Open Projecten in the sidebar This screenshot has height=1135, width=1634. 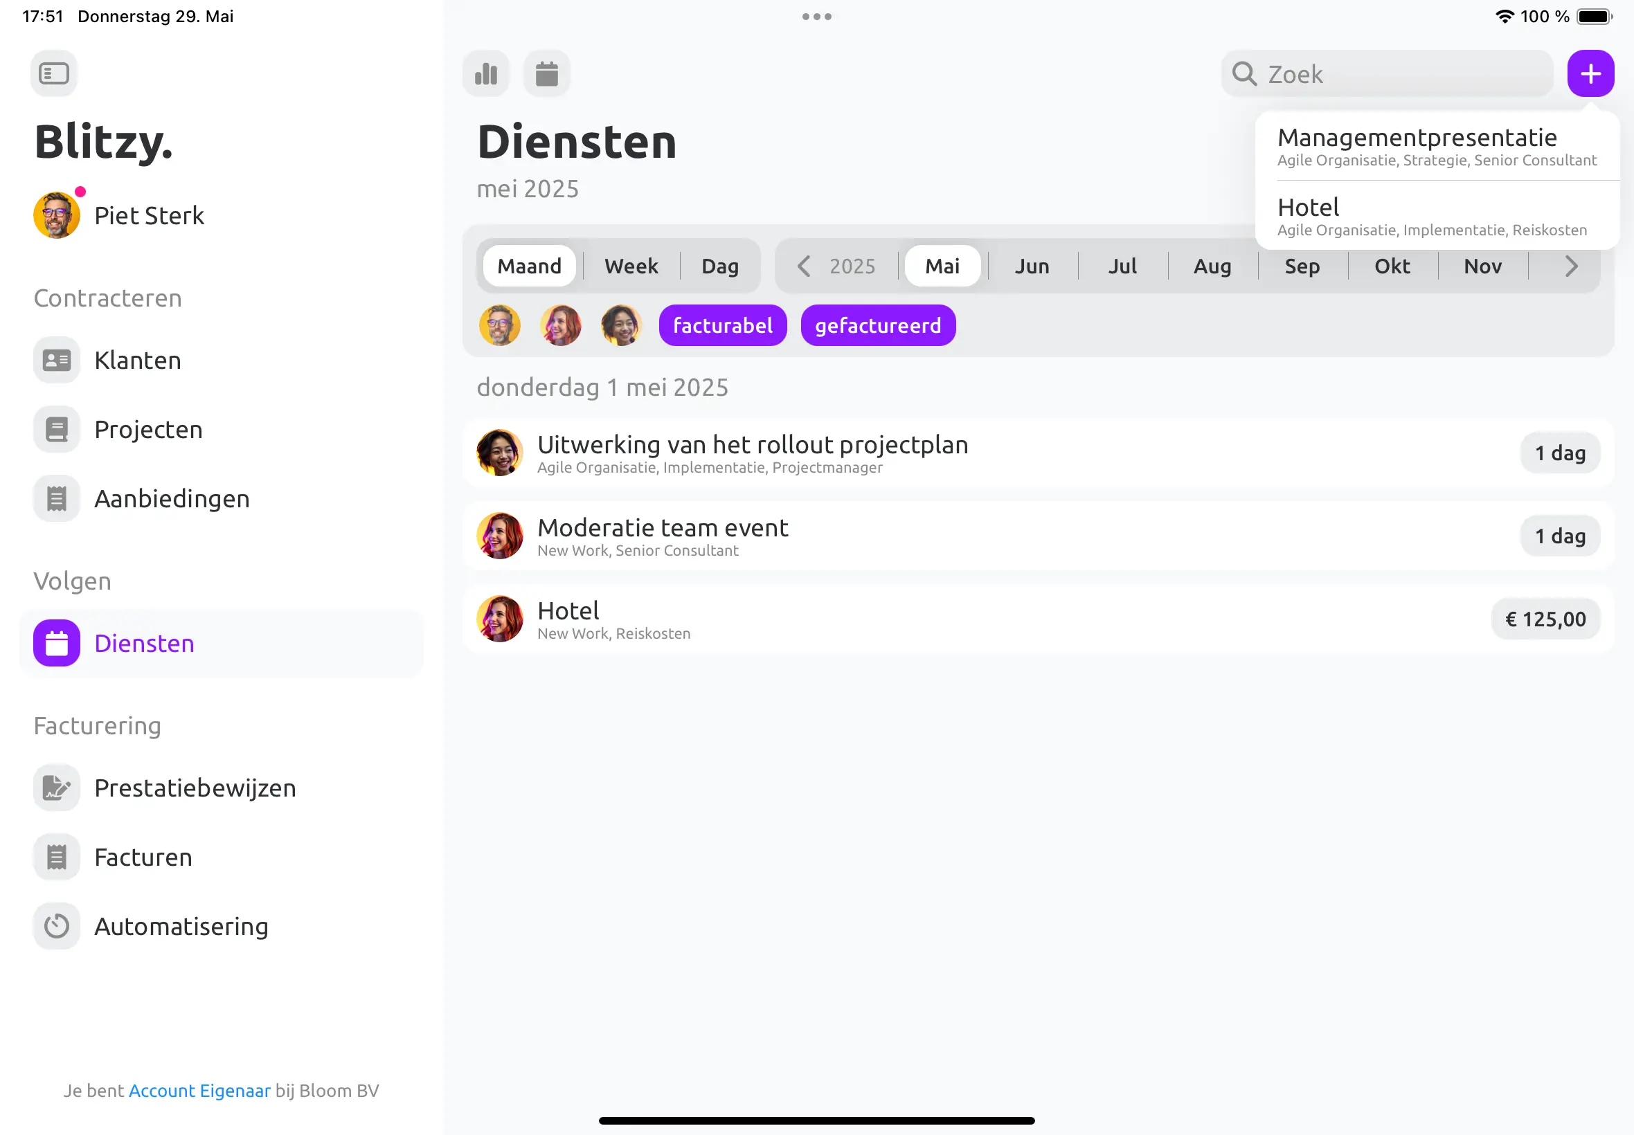pos(222,430)
